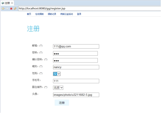Close the 注册 browser tab
This screenshot has height=113, width=161.
pyautogui.click(x=12, y=3)
